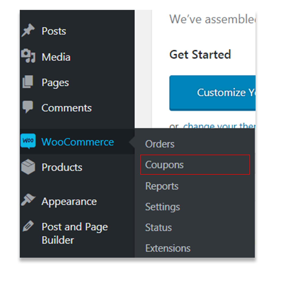The width and height of the screenshot is (282, 282).
Task: Open the Comments section
Action: click(x=66, y=108)
